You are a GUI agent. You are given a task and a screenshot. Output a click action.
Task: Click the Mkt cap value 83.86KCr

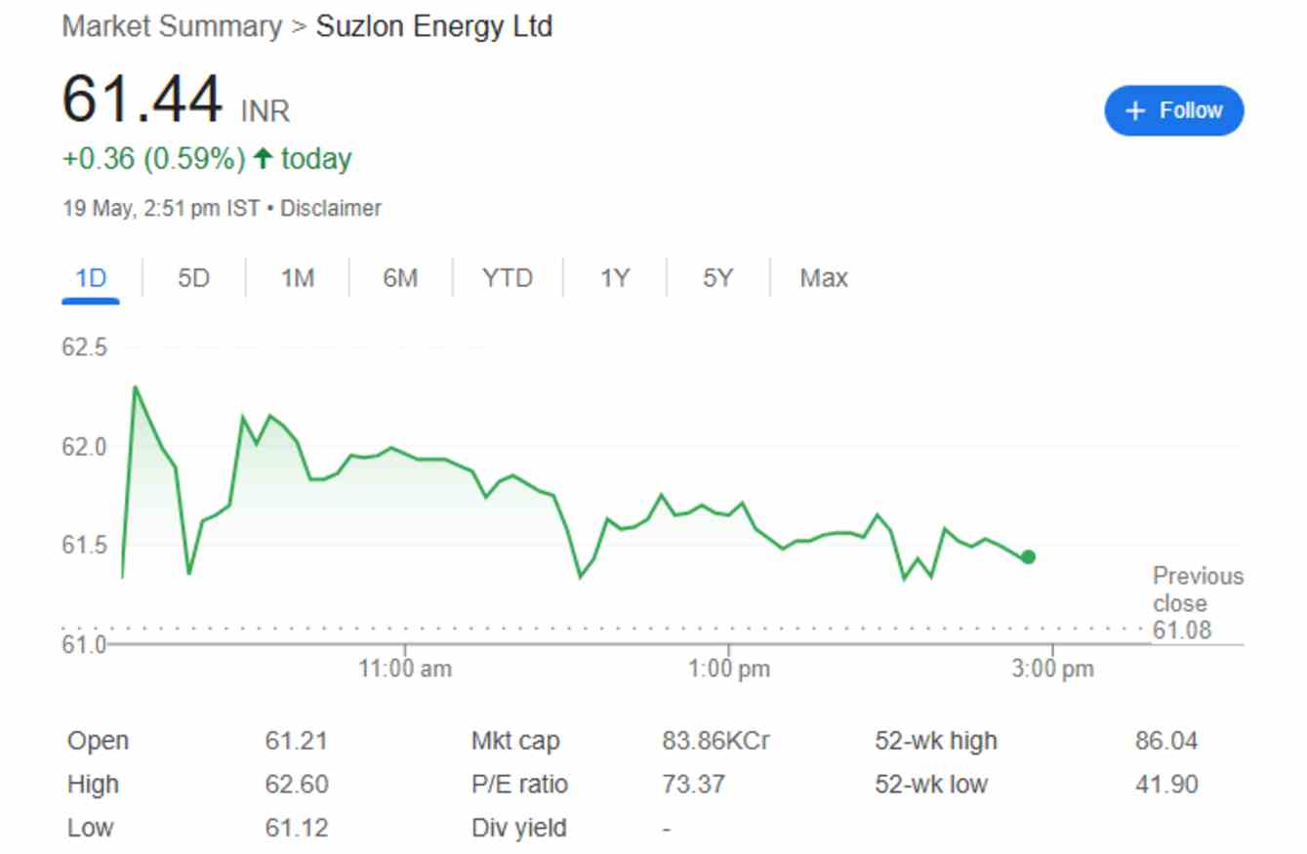717,740
